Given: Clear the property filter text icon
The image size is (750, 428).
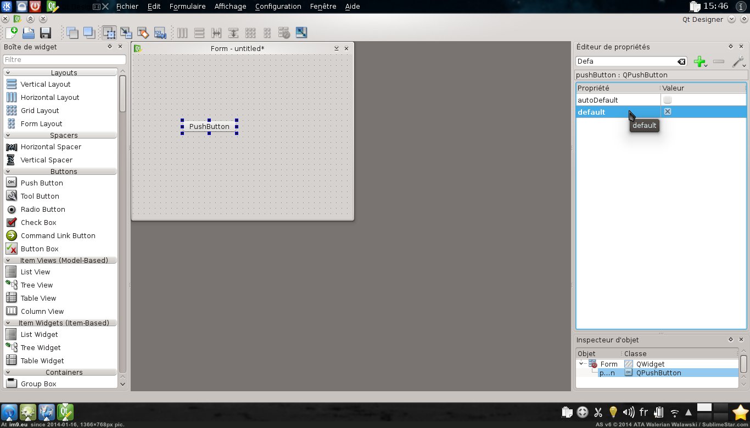Looking at the screenshot, I should (x=681, y=61).
